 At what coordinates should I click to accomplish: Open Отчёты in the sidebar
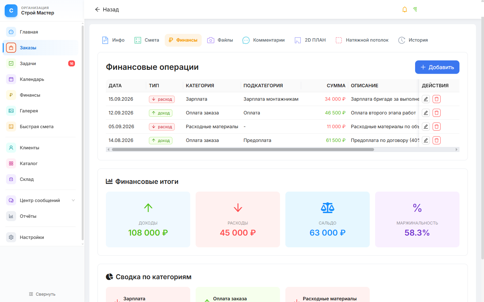click(x=40, y=216)
